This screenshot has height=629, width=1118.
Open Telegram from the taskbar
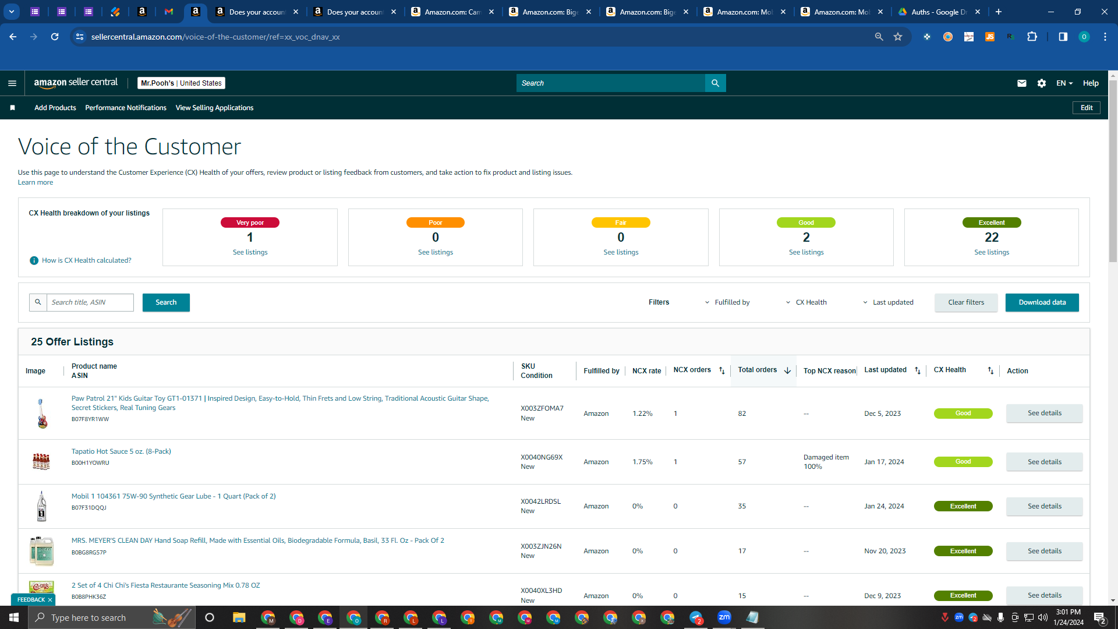click(696, 617)
